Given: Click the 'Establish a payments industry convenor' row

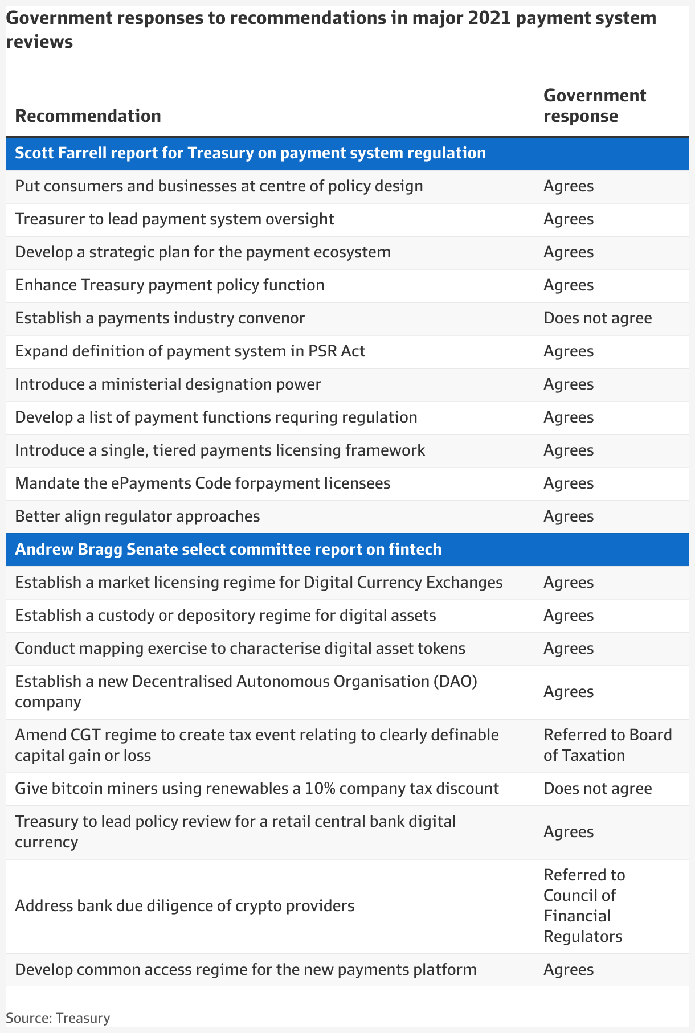Looking at the screenshot, I should 347,318.
